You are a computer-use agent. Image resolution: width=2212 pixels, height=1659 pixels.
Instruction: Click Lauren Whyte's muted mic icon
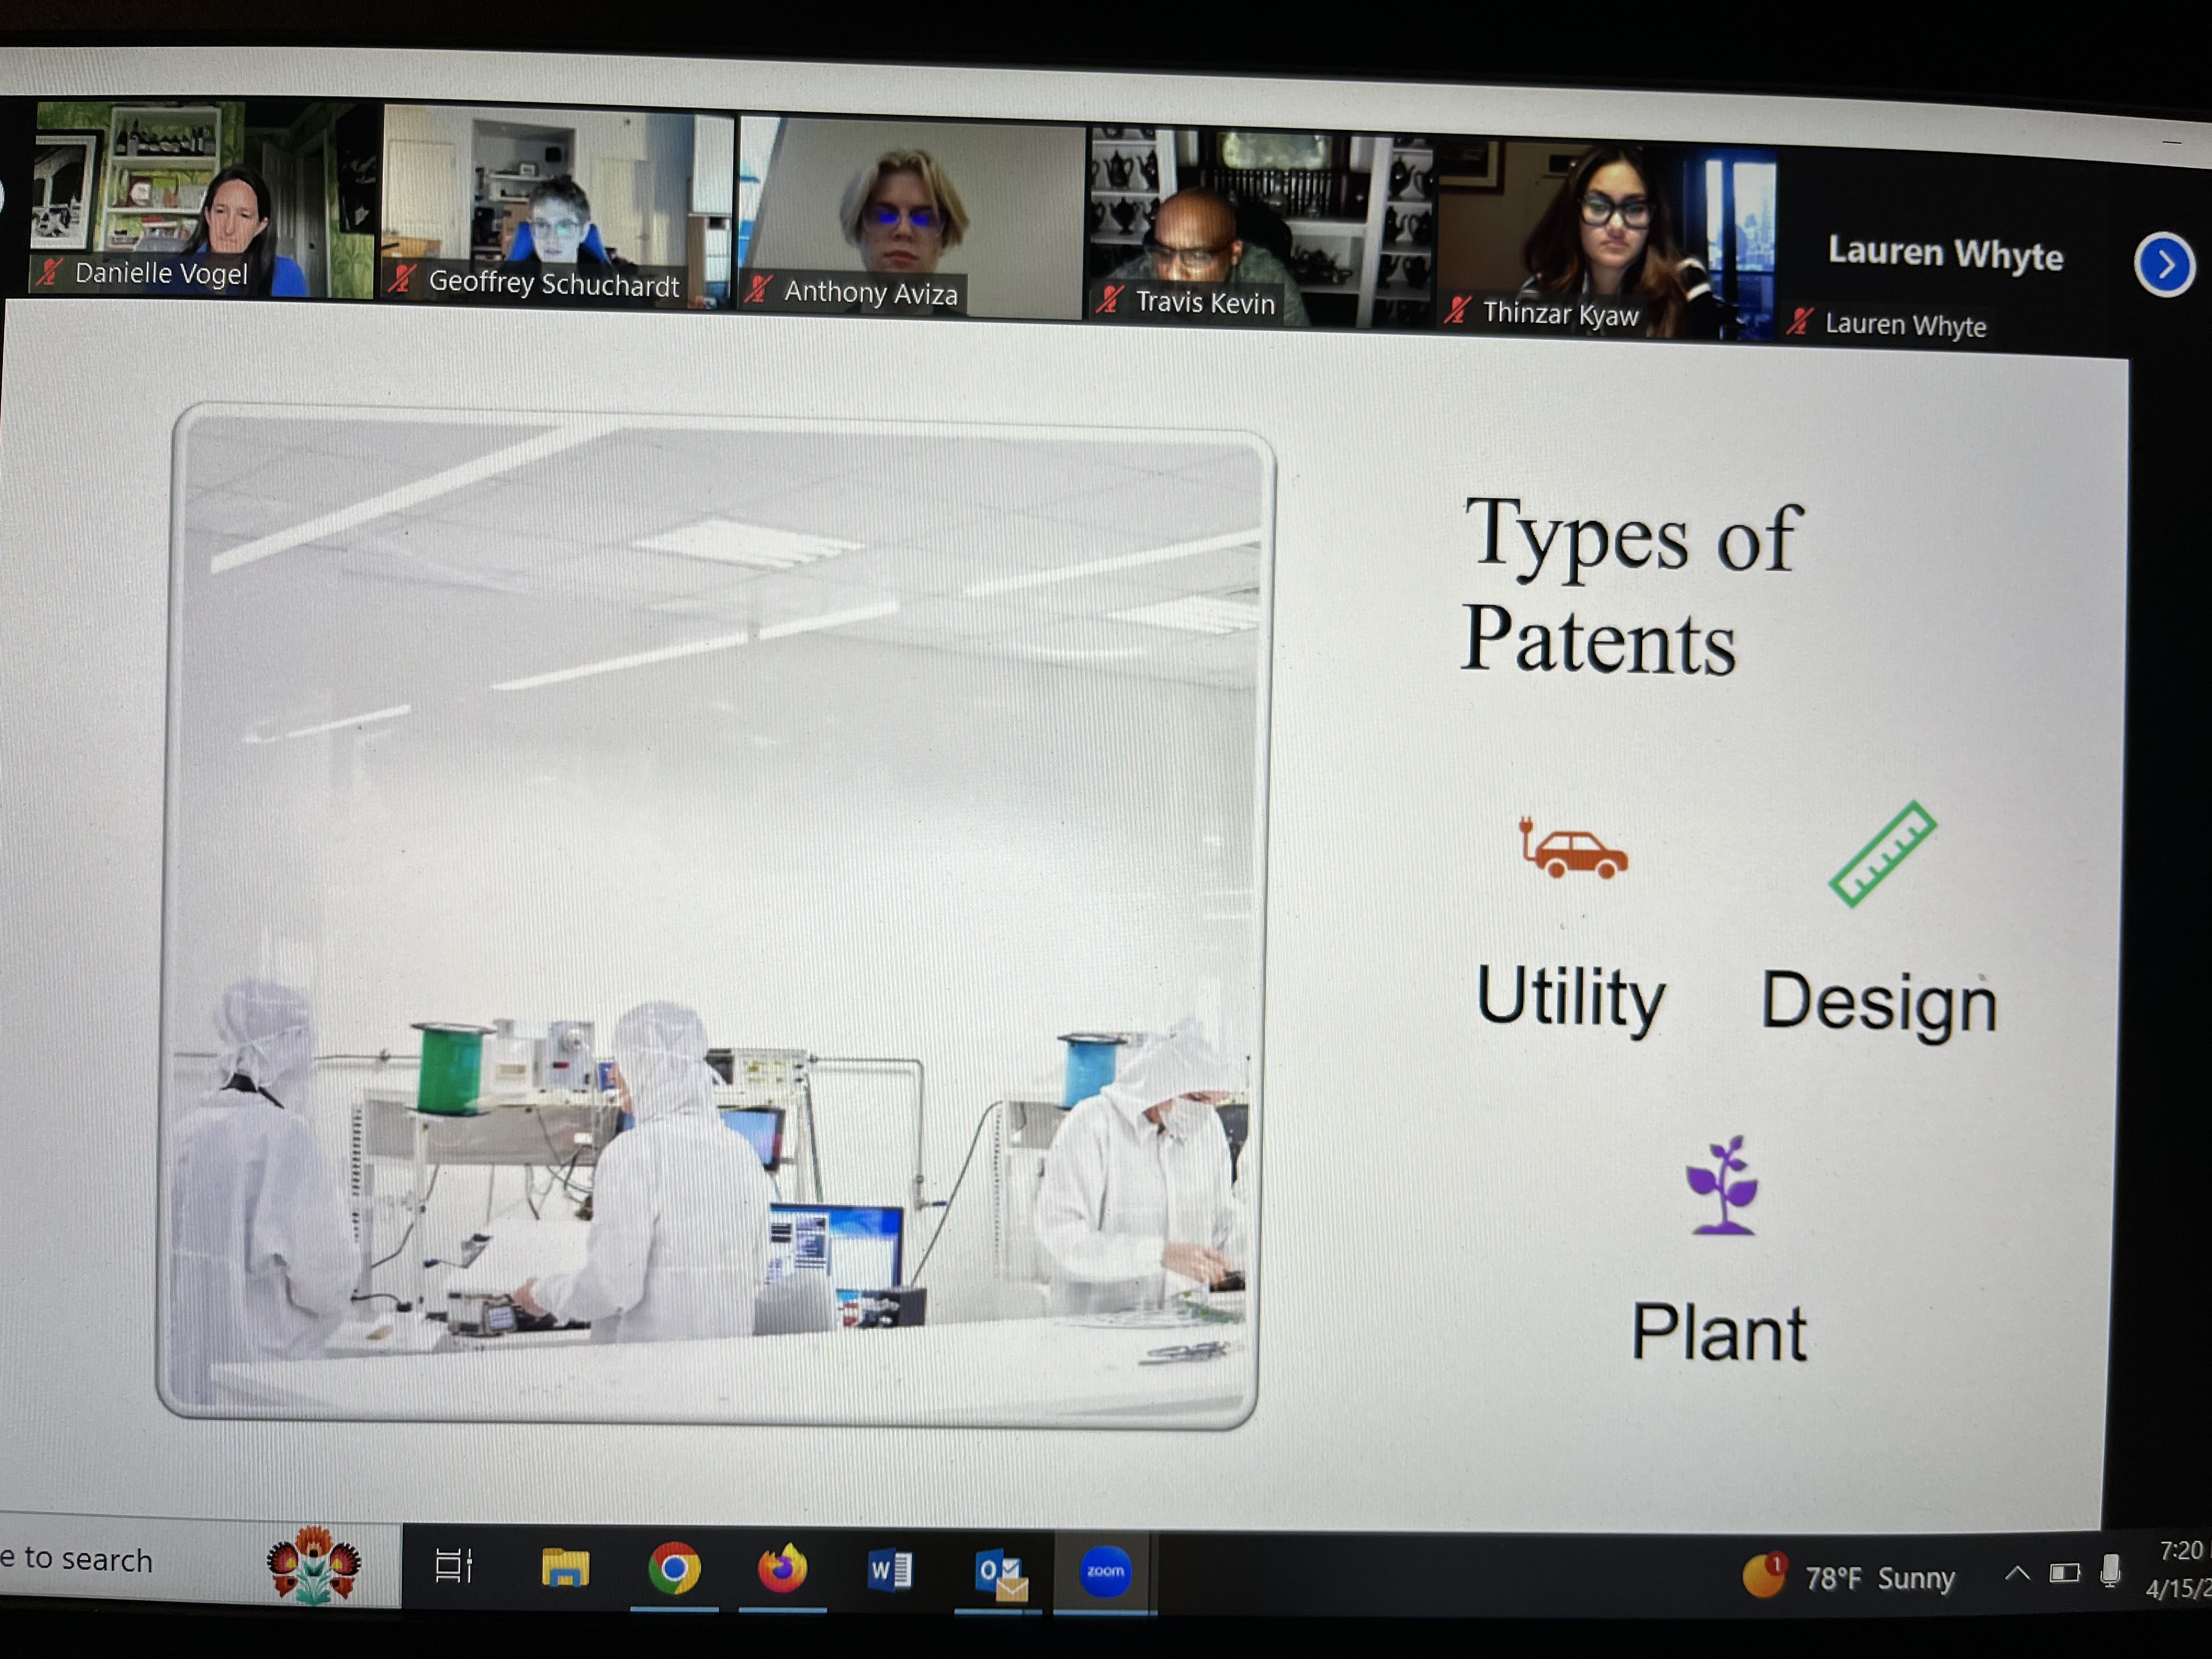[1800, 322]
